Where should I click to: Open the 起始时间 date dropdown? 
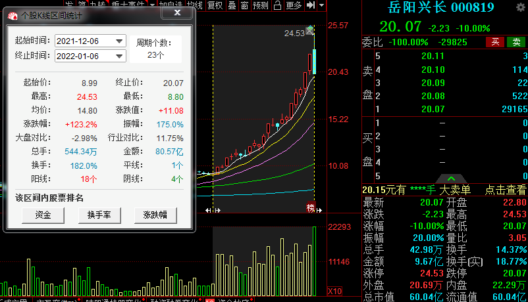[119, 41]
